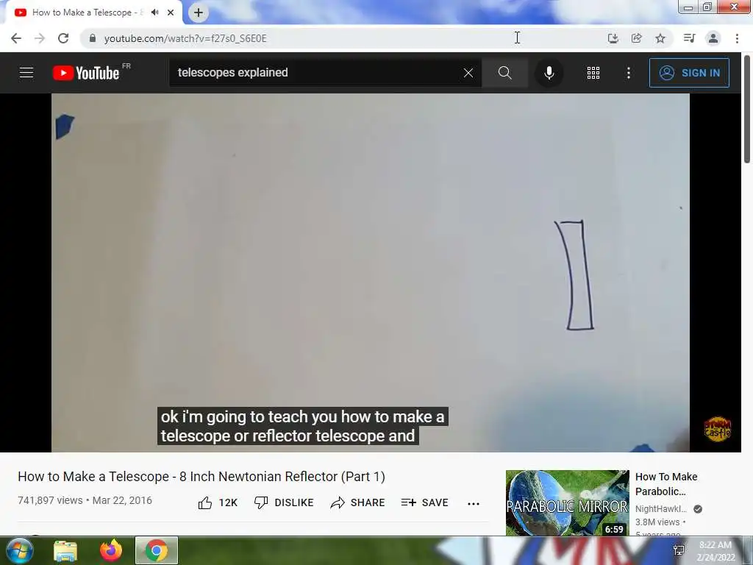Click the Storm Castle channel watermark
The width and height of the screenshot is (753, 565).
pos(718,429)
